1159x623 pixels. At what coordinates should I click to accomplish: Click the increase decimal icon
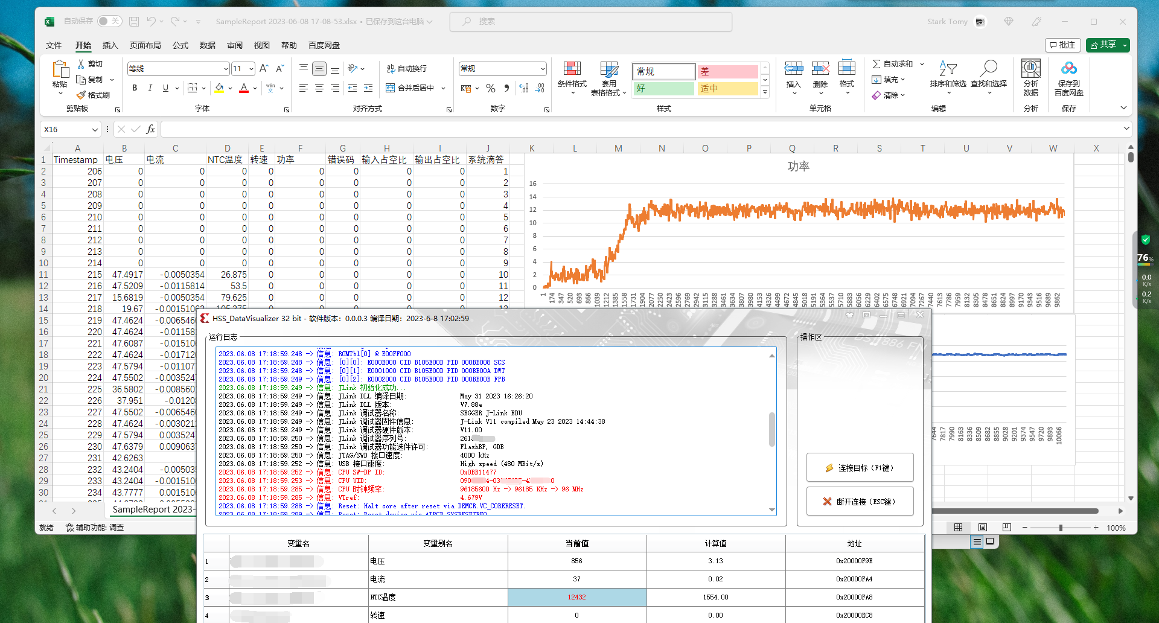[x=524, y=88]
